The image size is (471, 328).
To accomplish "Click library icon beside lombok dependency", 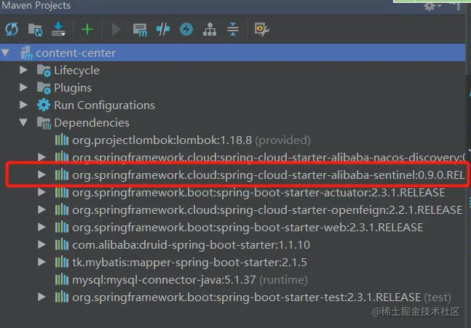I will tap(62, 140).
